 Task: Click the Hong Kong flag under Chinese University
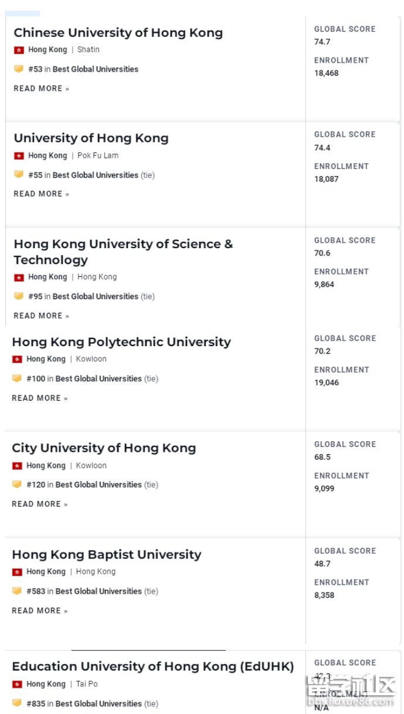19,50
